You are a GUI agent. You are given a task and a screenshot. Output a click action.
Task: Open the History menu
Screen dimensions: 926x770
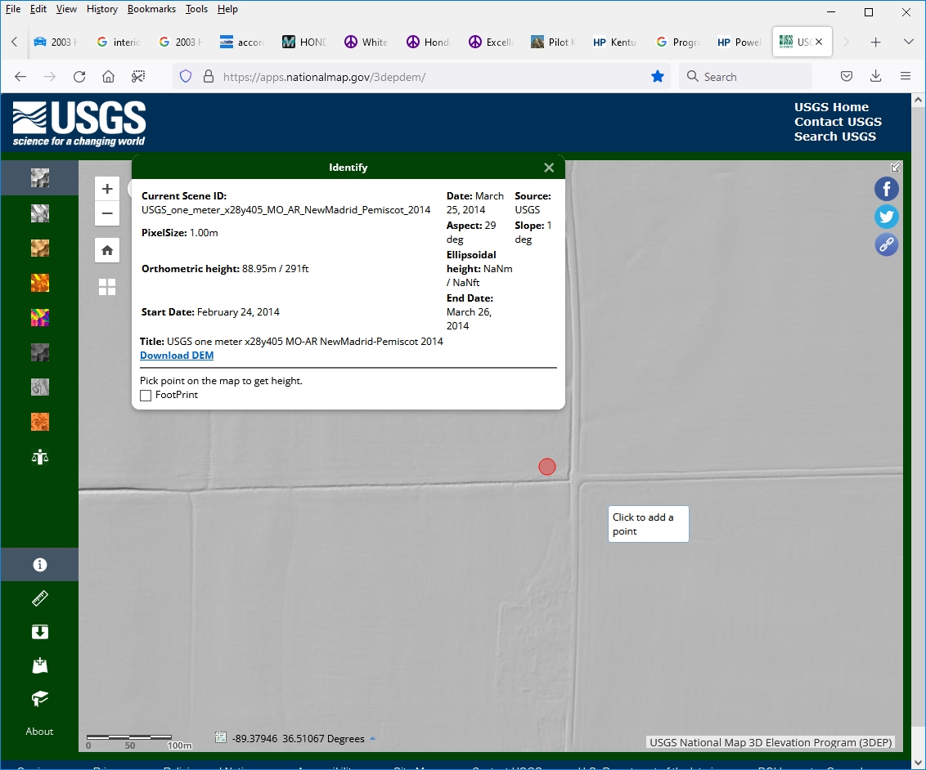[102, 9]
